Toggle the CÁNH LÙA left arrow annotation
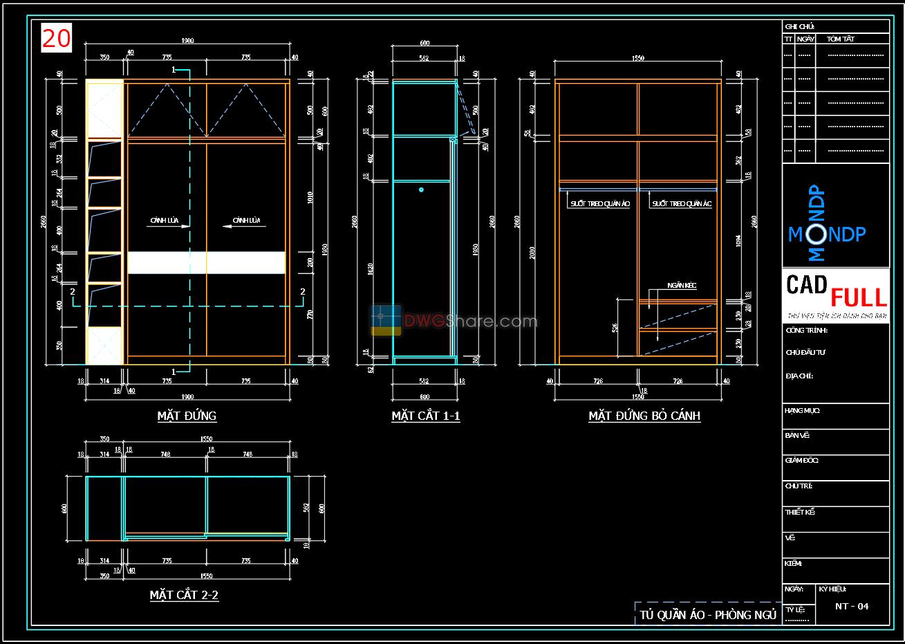The height and width of the screenshot is (644, 905). click(x=164, y=219)
